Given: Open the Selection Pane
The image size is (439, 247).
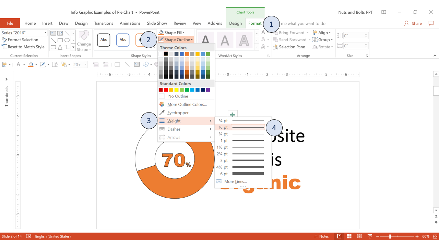Looking at the screenshot, I should (x=291, y=47).
